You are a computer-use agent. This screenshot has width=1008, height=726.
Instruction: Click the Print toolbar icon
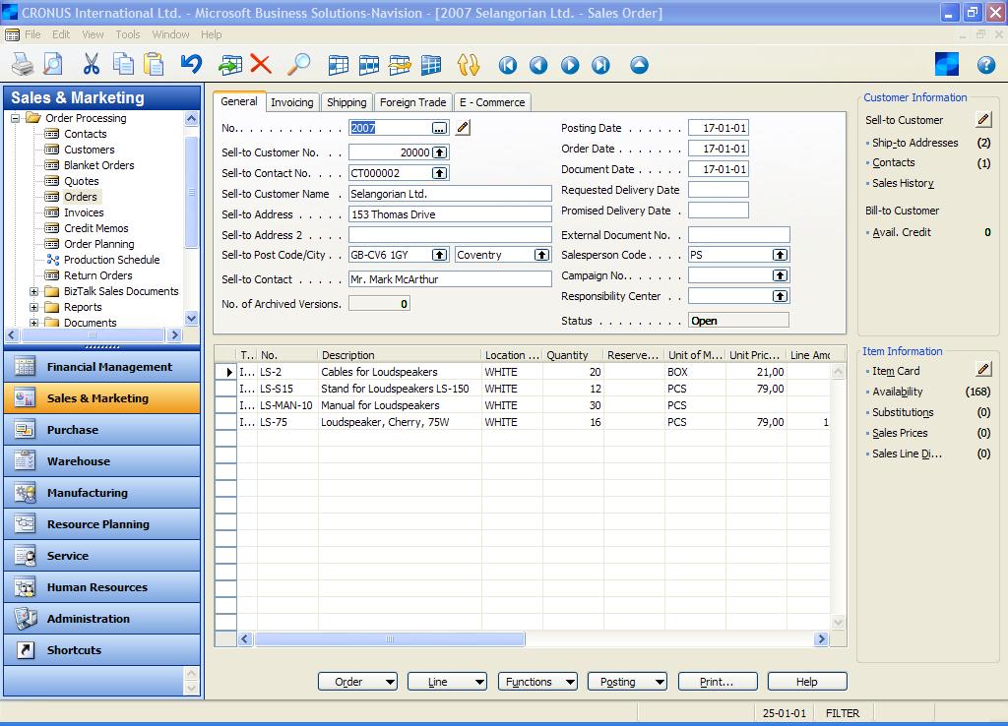[24, 64]
